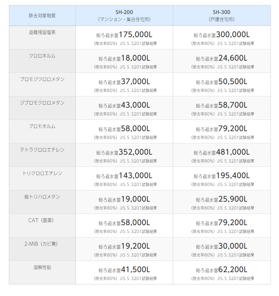This screenshot has width=279, height=296.
Task: Click the 2-MIB(カビ臭) row label
Action: [x=42, y=244]
